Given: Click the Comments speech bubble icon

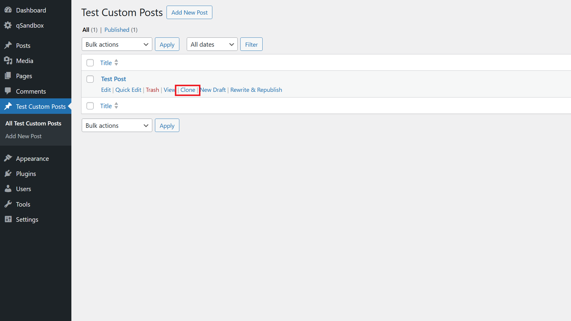Looking at the screenshot, I should tap(8, 91).
